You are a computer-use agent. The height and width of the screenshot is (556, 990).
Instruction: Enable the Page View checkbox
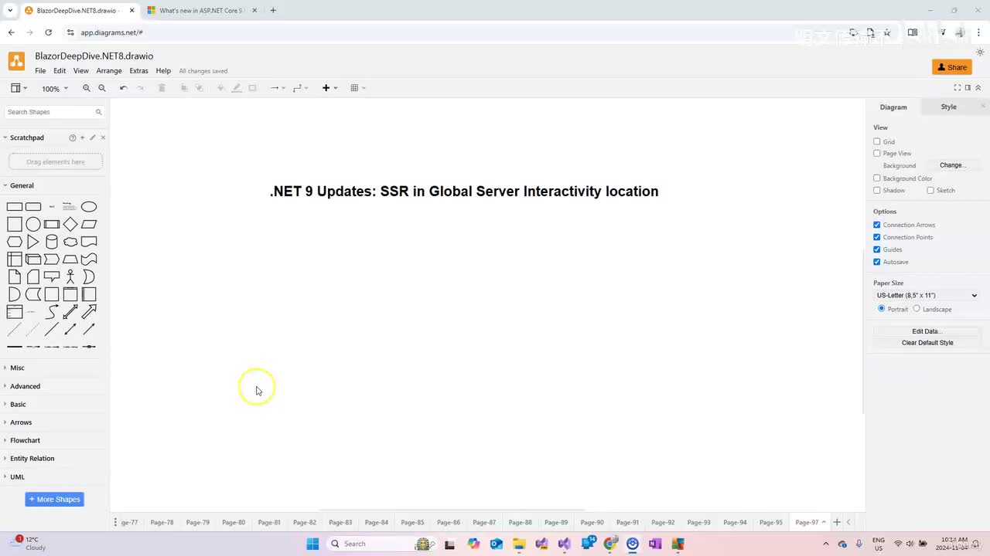point(877,153)
